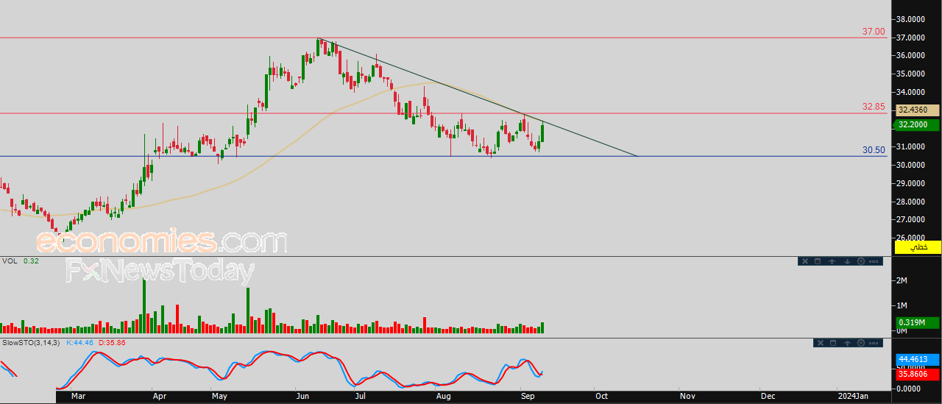This screenshot has width=942, height=404.
Task: Select the 30.50 support line label
Action: (x=874, y=149)
